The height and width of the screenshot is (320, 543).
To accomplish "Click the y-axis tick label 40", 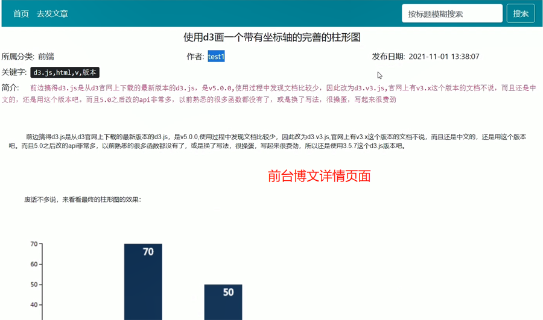I will click(x=34, y=305).
